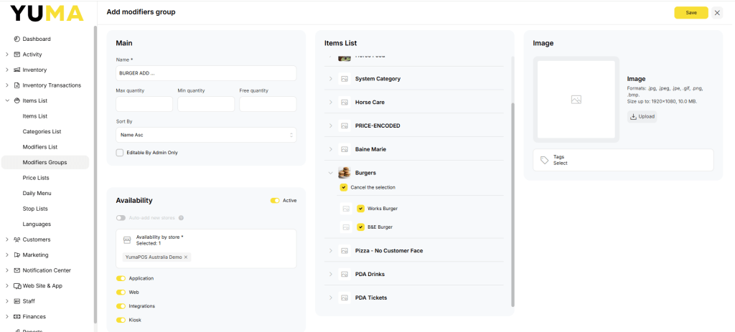Click the PDA Tickets image placeholder icon
Image resolution: width=735 pixels, height=332 pixels.
345,298
